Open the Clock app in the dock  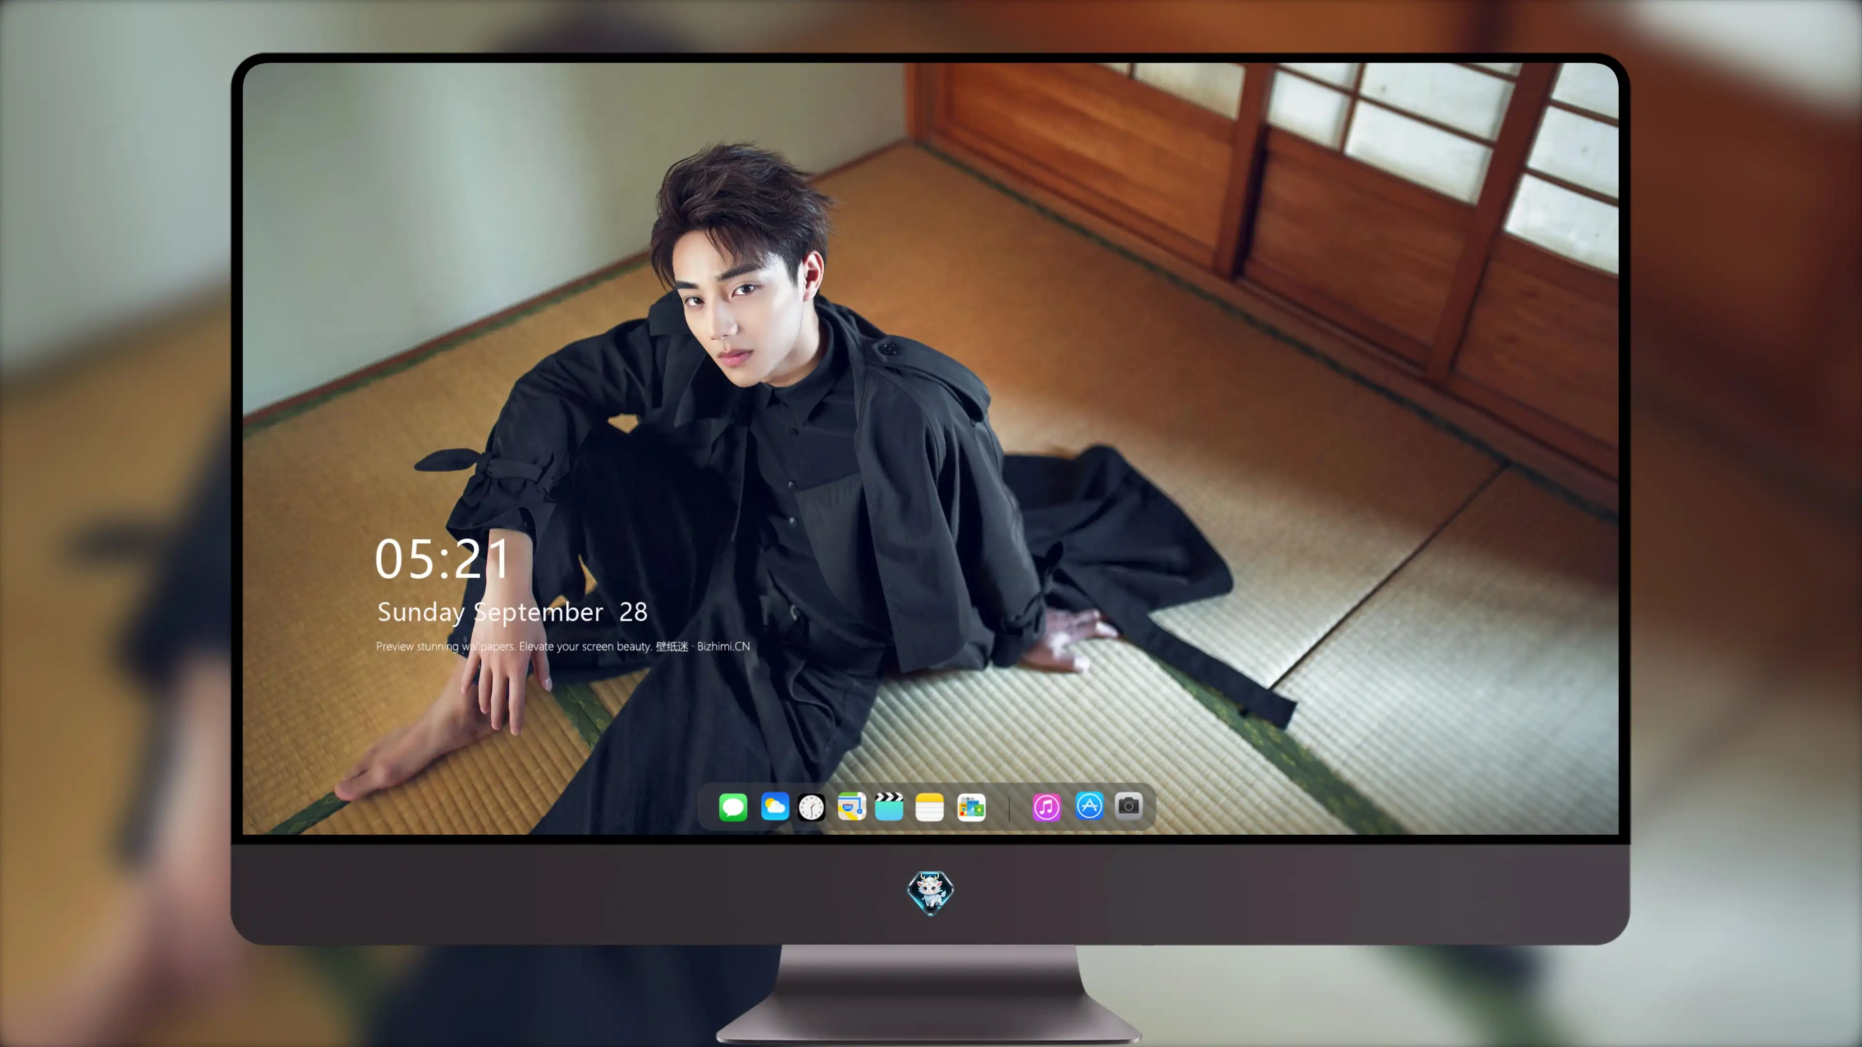pos(811,807)
